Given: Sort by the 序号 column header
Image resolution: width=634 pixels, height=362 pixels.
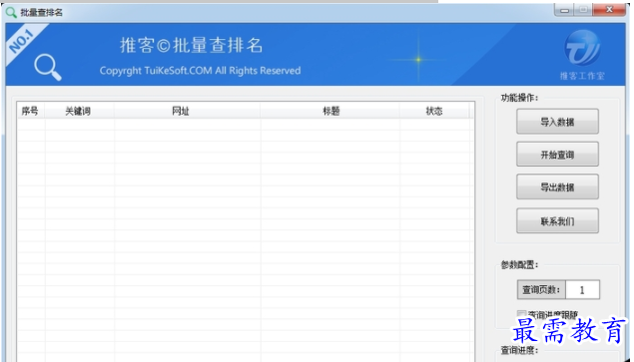Looking at the screenshot, I should point(30,111).
